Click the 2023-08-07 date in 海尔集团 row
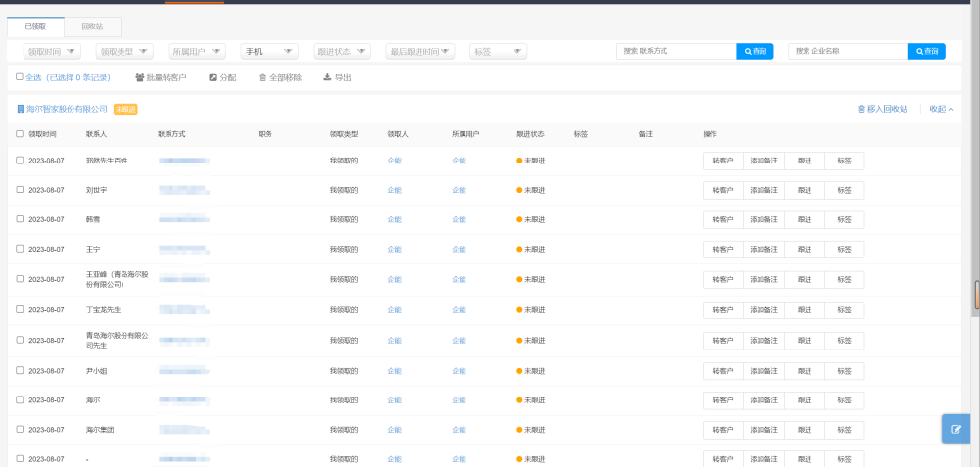 pos(46,430)
